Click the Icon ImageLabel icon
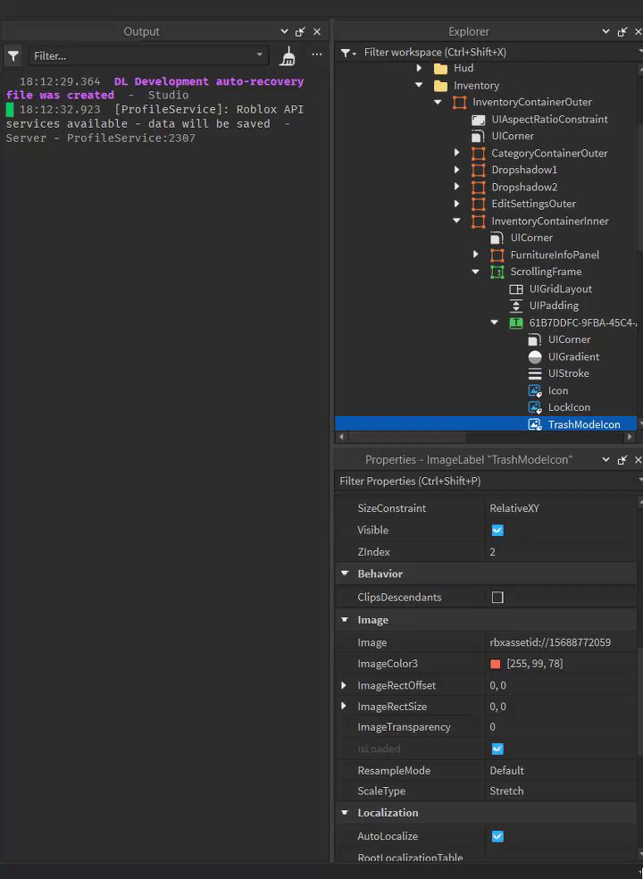 click(x=535, y=390)
